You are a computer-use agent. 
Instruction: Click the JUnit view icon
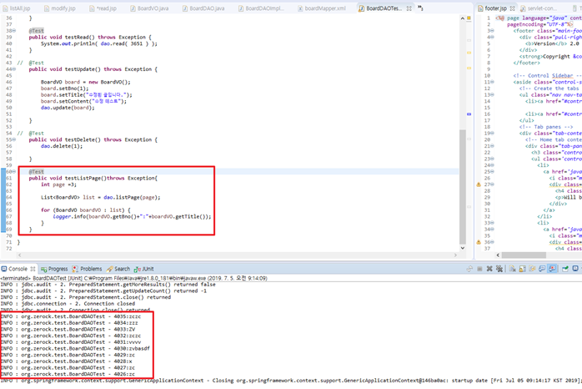coord(138,269)
